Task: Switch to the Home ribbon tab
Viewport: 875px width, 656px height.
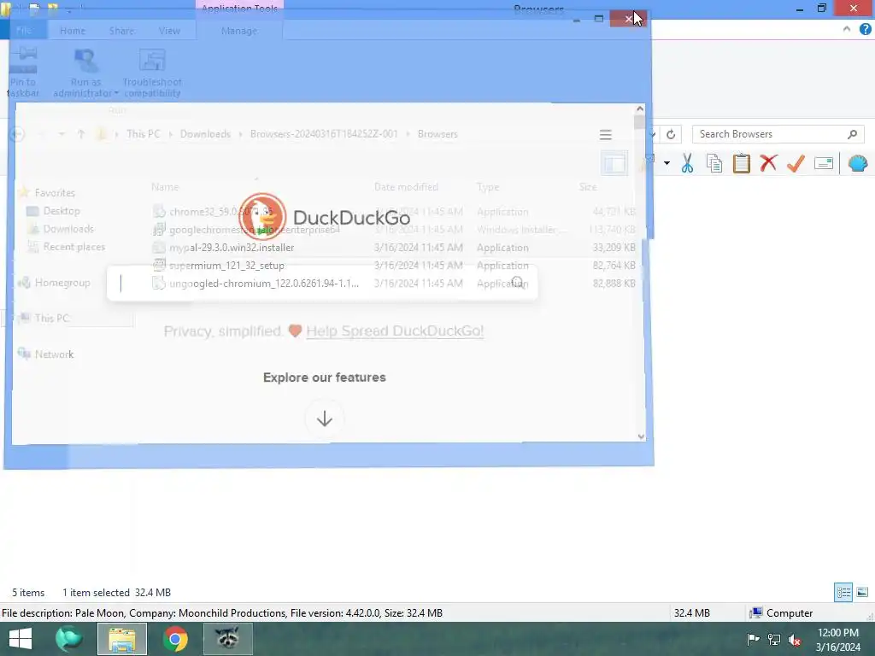Action: pyautogui.click(x=73, y=31)
